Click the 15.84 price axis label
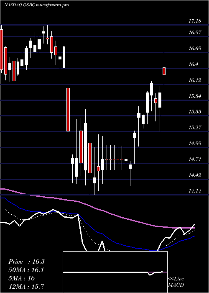The width and height of the screenshot is (209, 293). click(195, 96)
